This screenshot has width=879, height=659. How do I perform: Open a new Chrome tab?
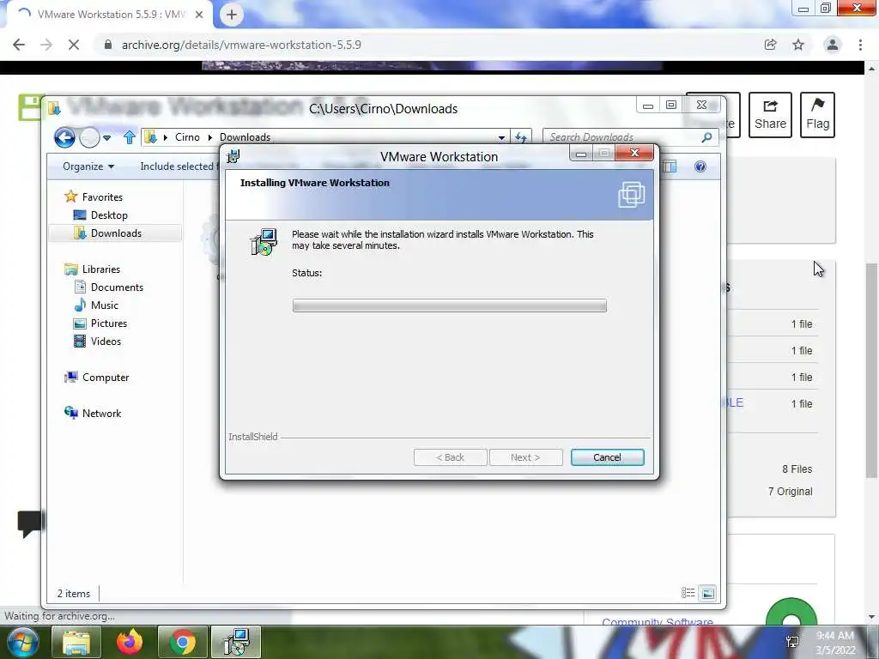pyautogui.click(x=232, y=15)
